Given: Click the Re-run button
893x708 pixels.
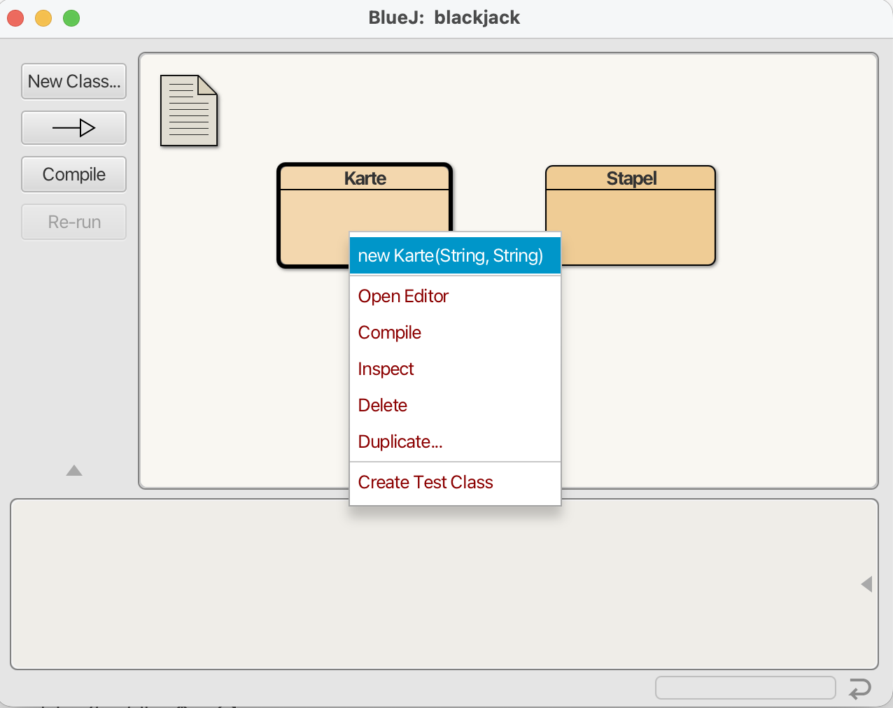Looking at the screenshot, I should point(73,222).
